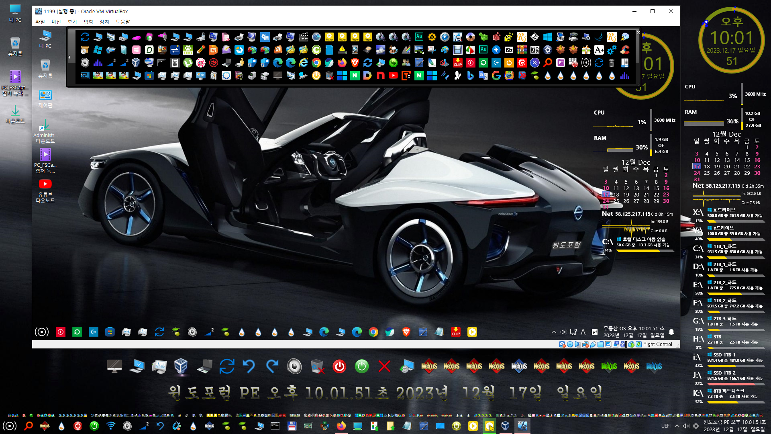
Task: Launch Internet Explorer from the launcher dock
Action: [304, 63]
